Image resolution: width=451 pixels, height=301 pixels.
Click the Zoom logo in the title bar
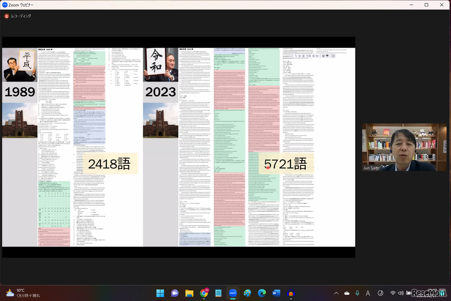(x=5, y=5)
